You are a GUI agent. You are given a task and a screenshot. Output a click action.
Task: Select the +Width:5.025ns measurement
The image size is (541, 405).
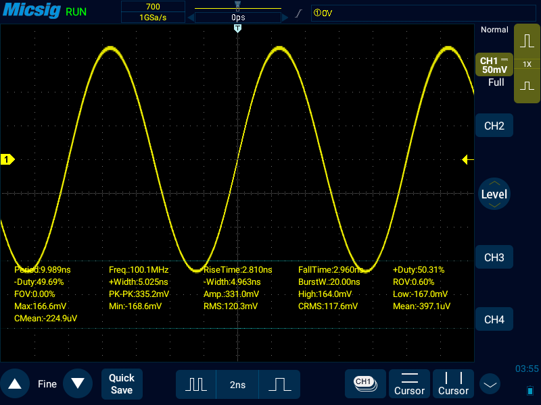[x=139, y=282]
